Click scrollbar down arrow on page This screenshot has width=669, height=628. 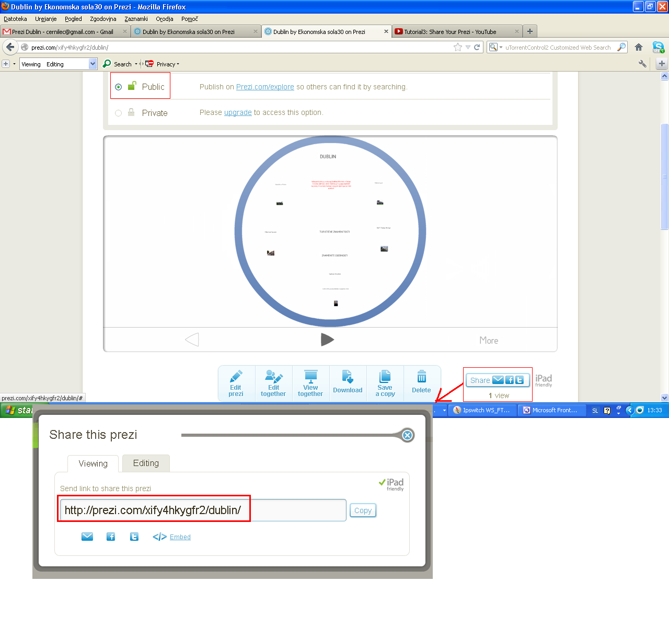pyautogui.click(x=665, y=398)
